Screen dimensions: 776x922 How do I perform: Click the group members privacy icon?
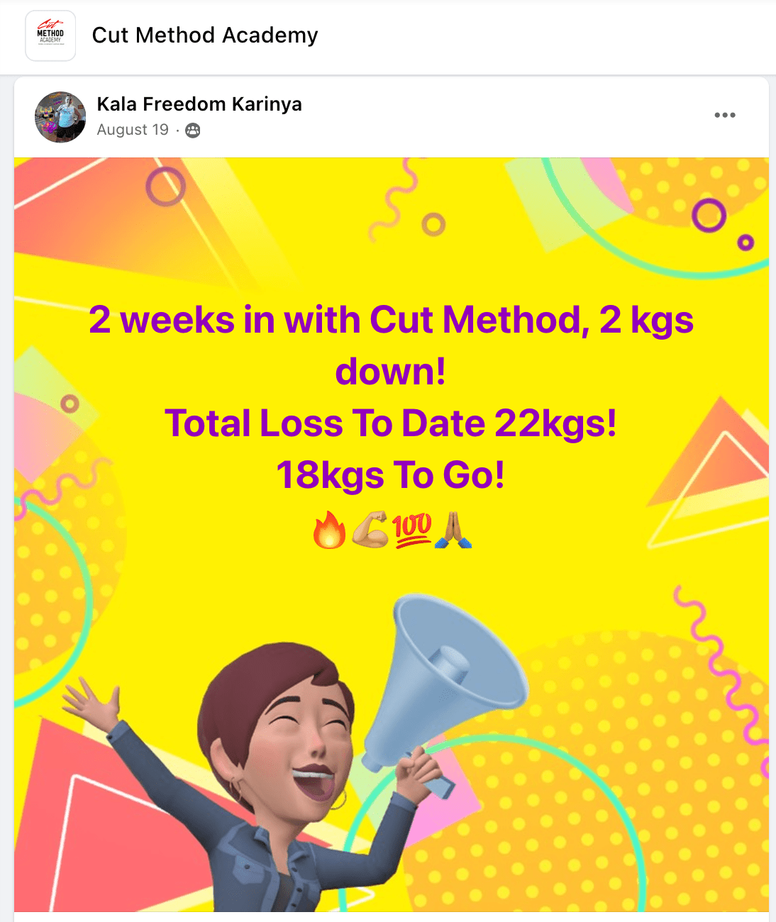coord(193,130)
